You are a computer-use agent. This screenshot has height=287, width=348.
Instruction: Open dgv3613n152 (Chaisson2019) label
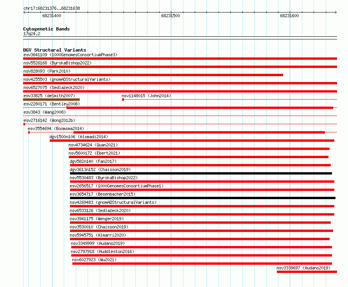[x=100, y=169]
